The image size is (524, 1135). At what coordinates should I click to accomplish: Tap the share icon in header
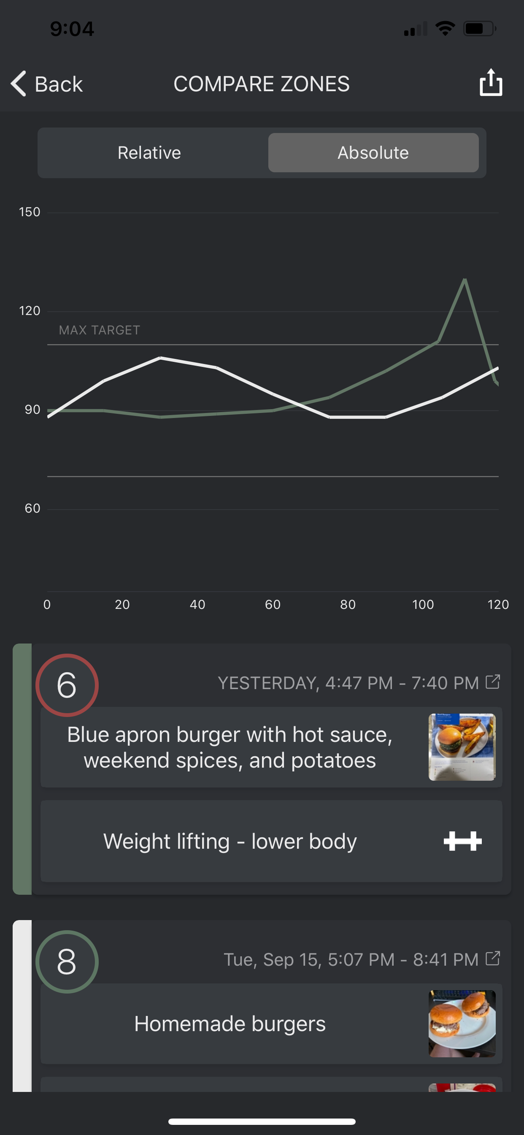click(x=491, y=83)
